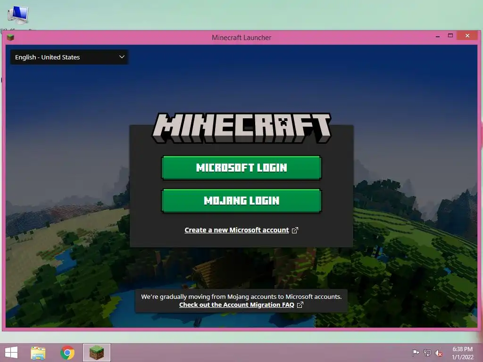Expand the English - United States language dropdown
This screenshot has width=483, height=362.
coord(69,57)
